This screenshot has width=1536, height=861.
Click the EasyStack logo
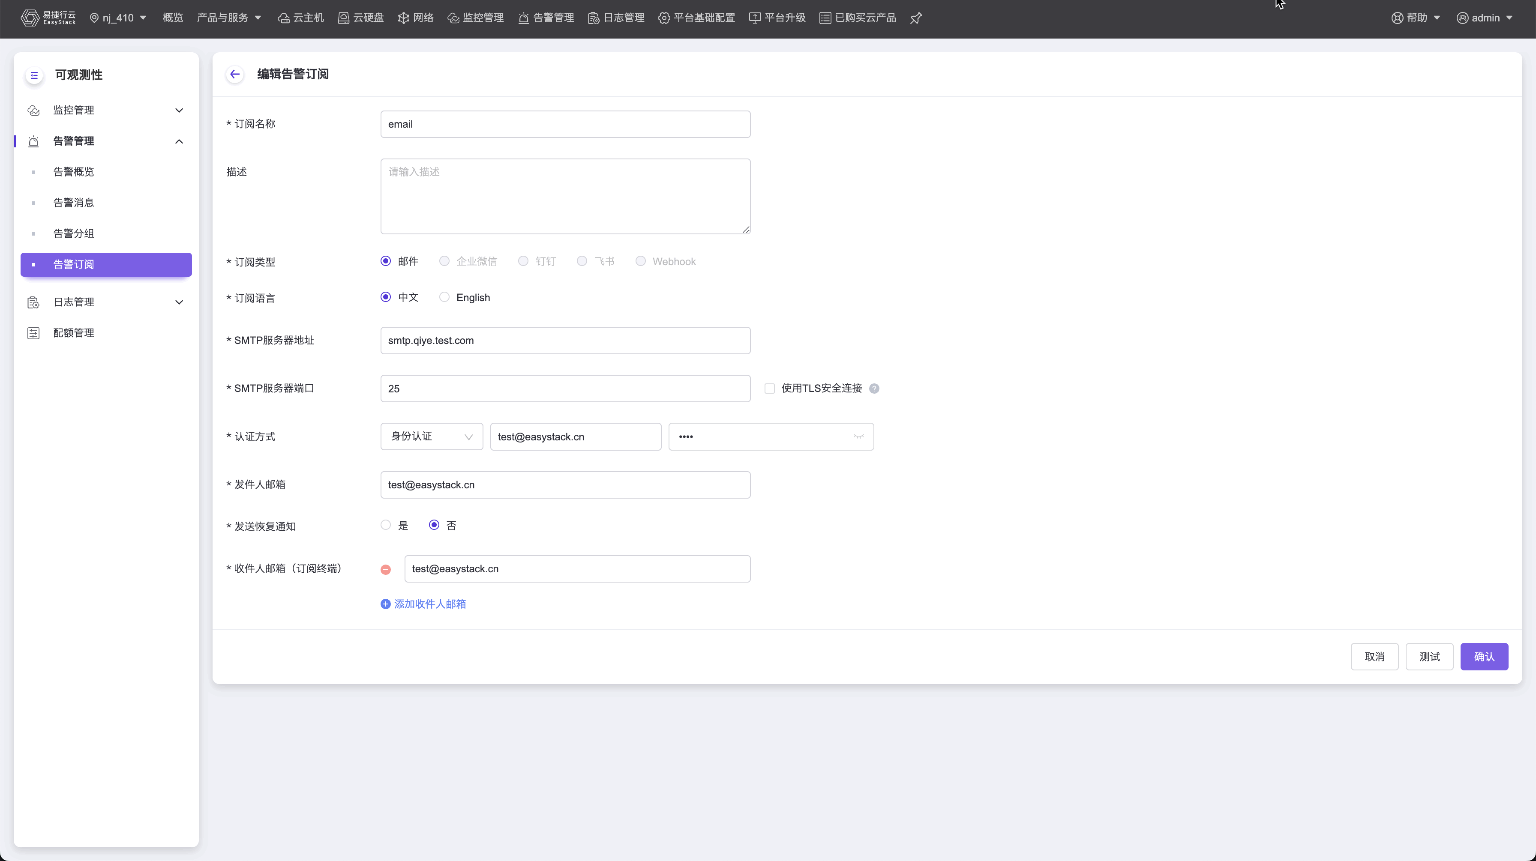coord(48,18)
